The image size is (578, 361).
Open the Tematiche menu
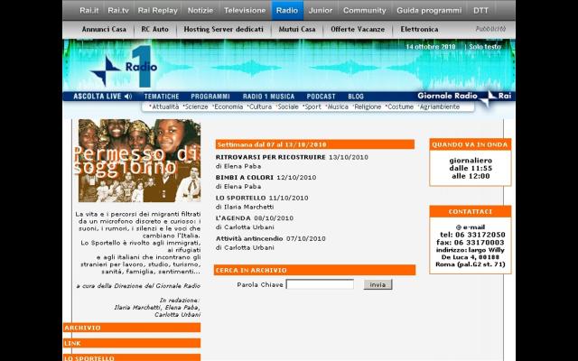(x=162, y=97)
